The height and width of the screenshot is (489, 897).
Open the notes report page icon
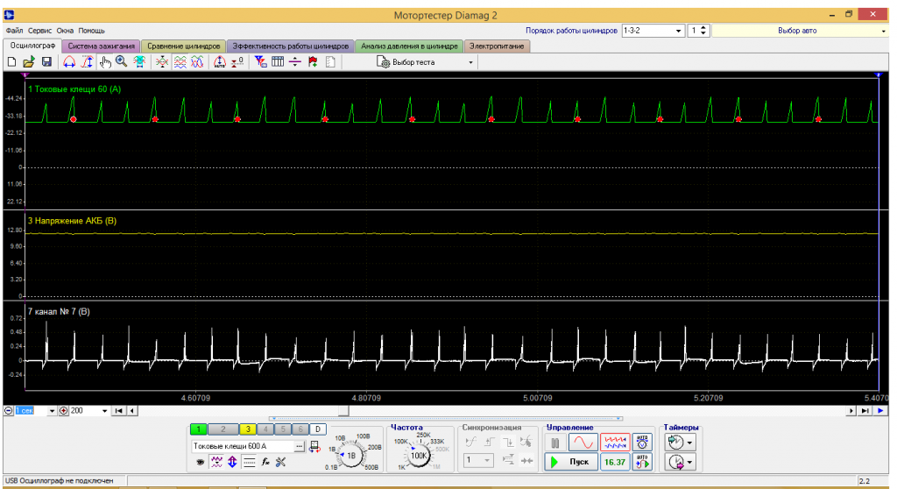[330, 62]
